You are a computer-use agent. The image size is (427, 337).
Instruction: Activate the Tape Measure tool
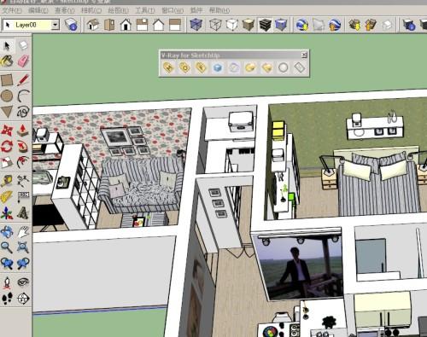tap(7, 181)
